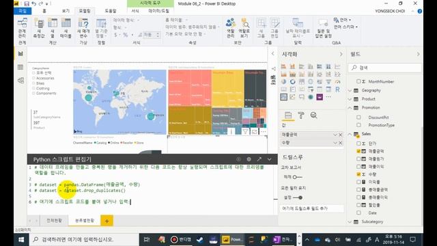Choose the donut chart visualization
The width and height of the screenshot is (437, 246).
pos(293,82)
